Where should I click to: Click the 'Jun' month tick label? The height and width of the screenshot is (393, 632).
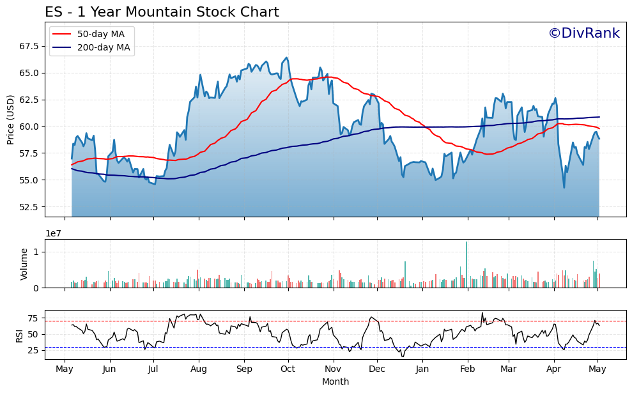[109, 369]
